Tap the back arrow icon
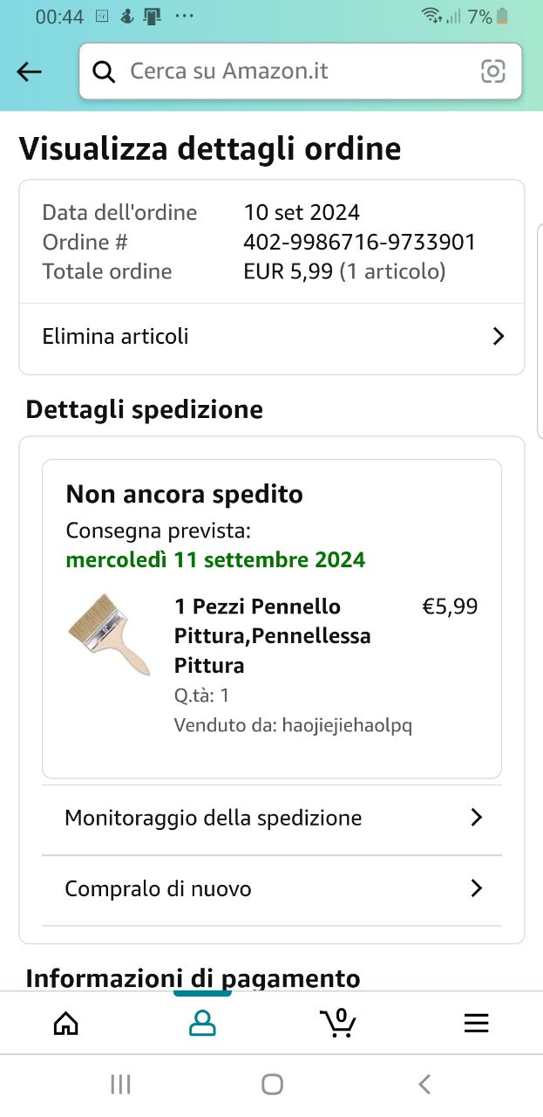Screen dimensions: 543x1117 30,72
